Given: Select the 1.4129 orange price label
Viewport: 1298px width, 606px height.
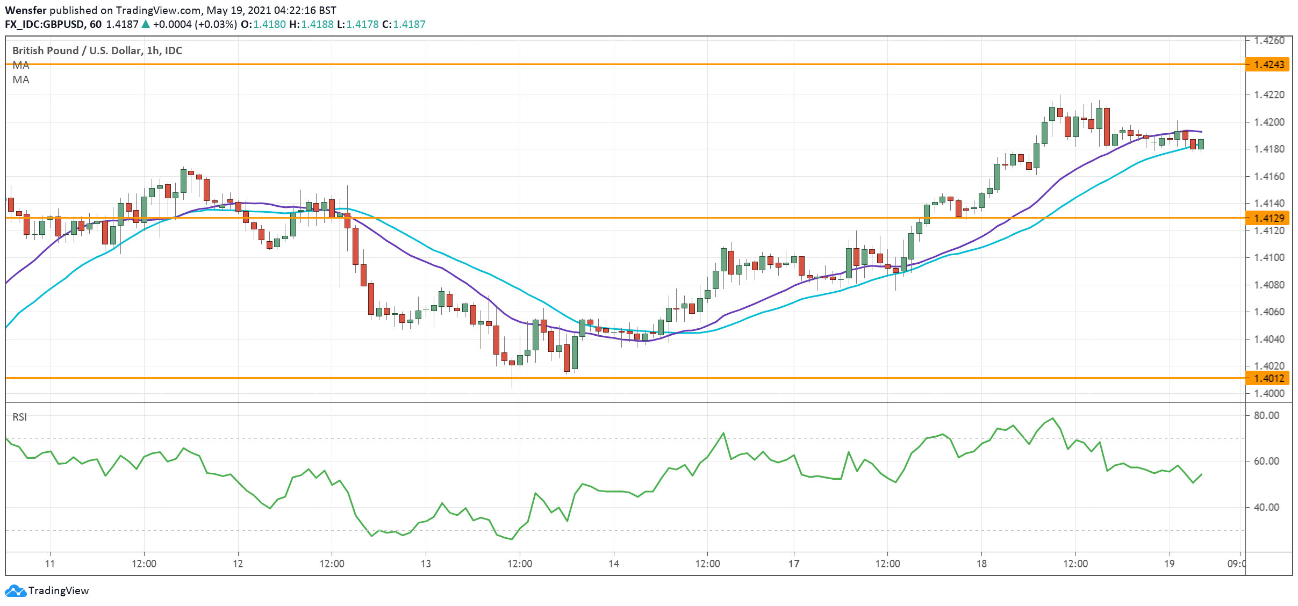Looking at the screenshot, I should pos(1268,218).
